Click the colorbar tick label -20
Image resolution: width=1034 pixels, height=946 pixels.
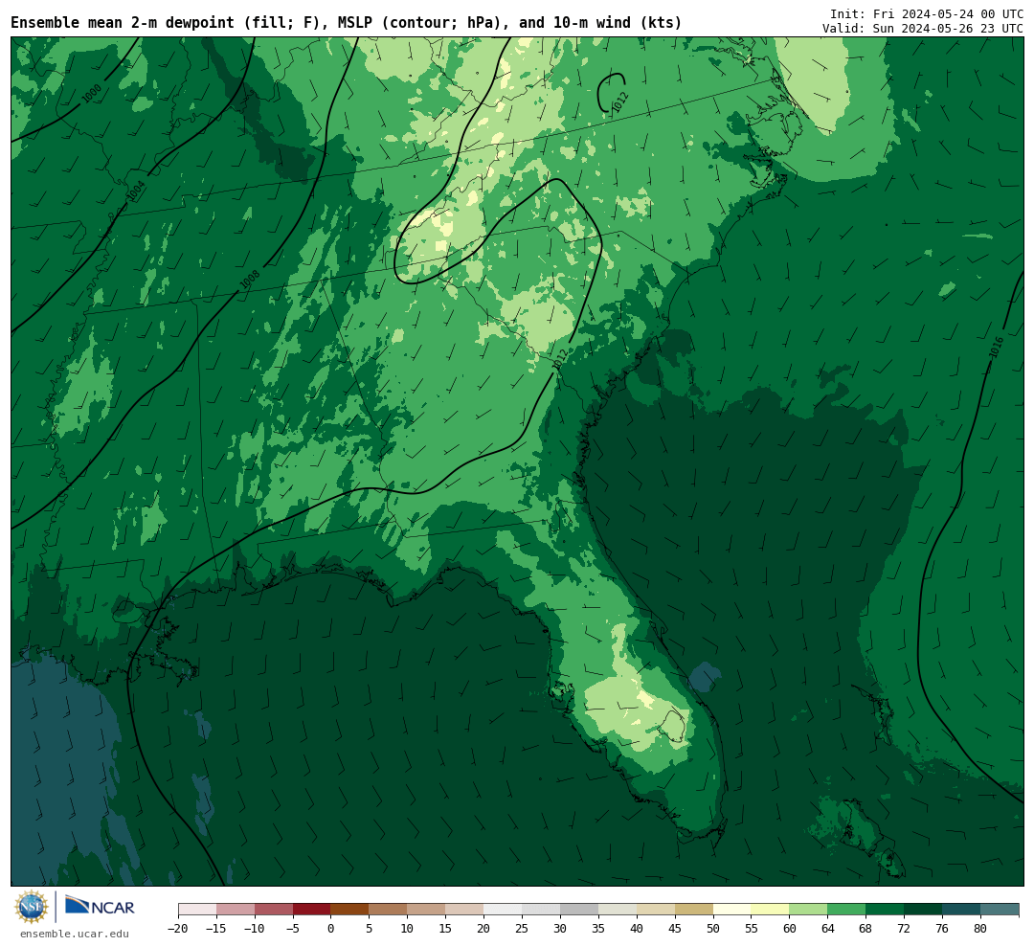pyautogui.click(x=177, y=928)
